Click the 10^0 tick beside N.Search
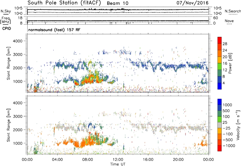Viewport: 241px width, 166px height. point(217,13)
